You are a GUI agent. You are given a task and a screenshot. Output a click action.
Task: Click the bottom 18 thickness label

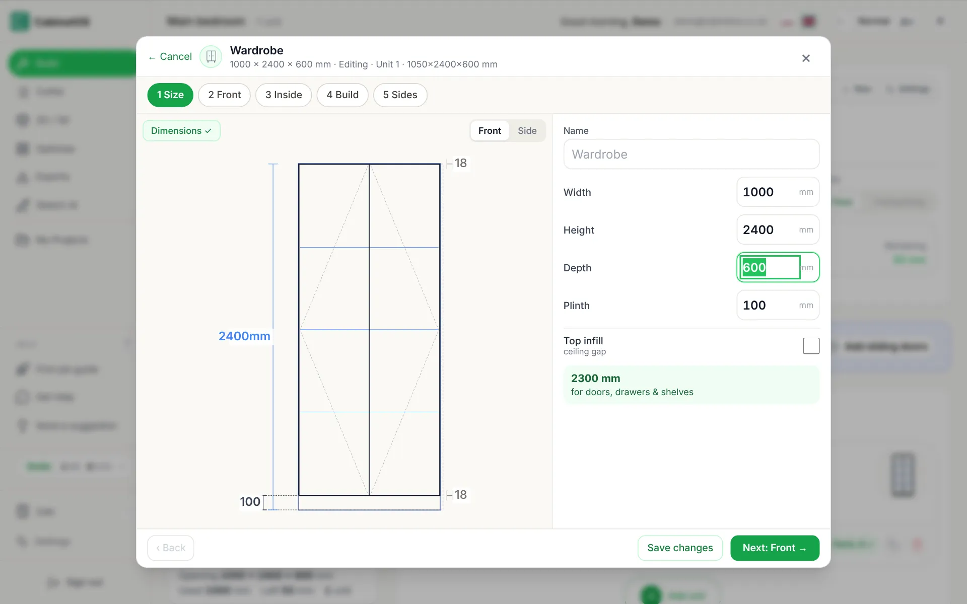tap(460, 495)
